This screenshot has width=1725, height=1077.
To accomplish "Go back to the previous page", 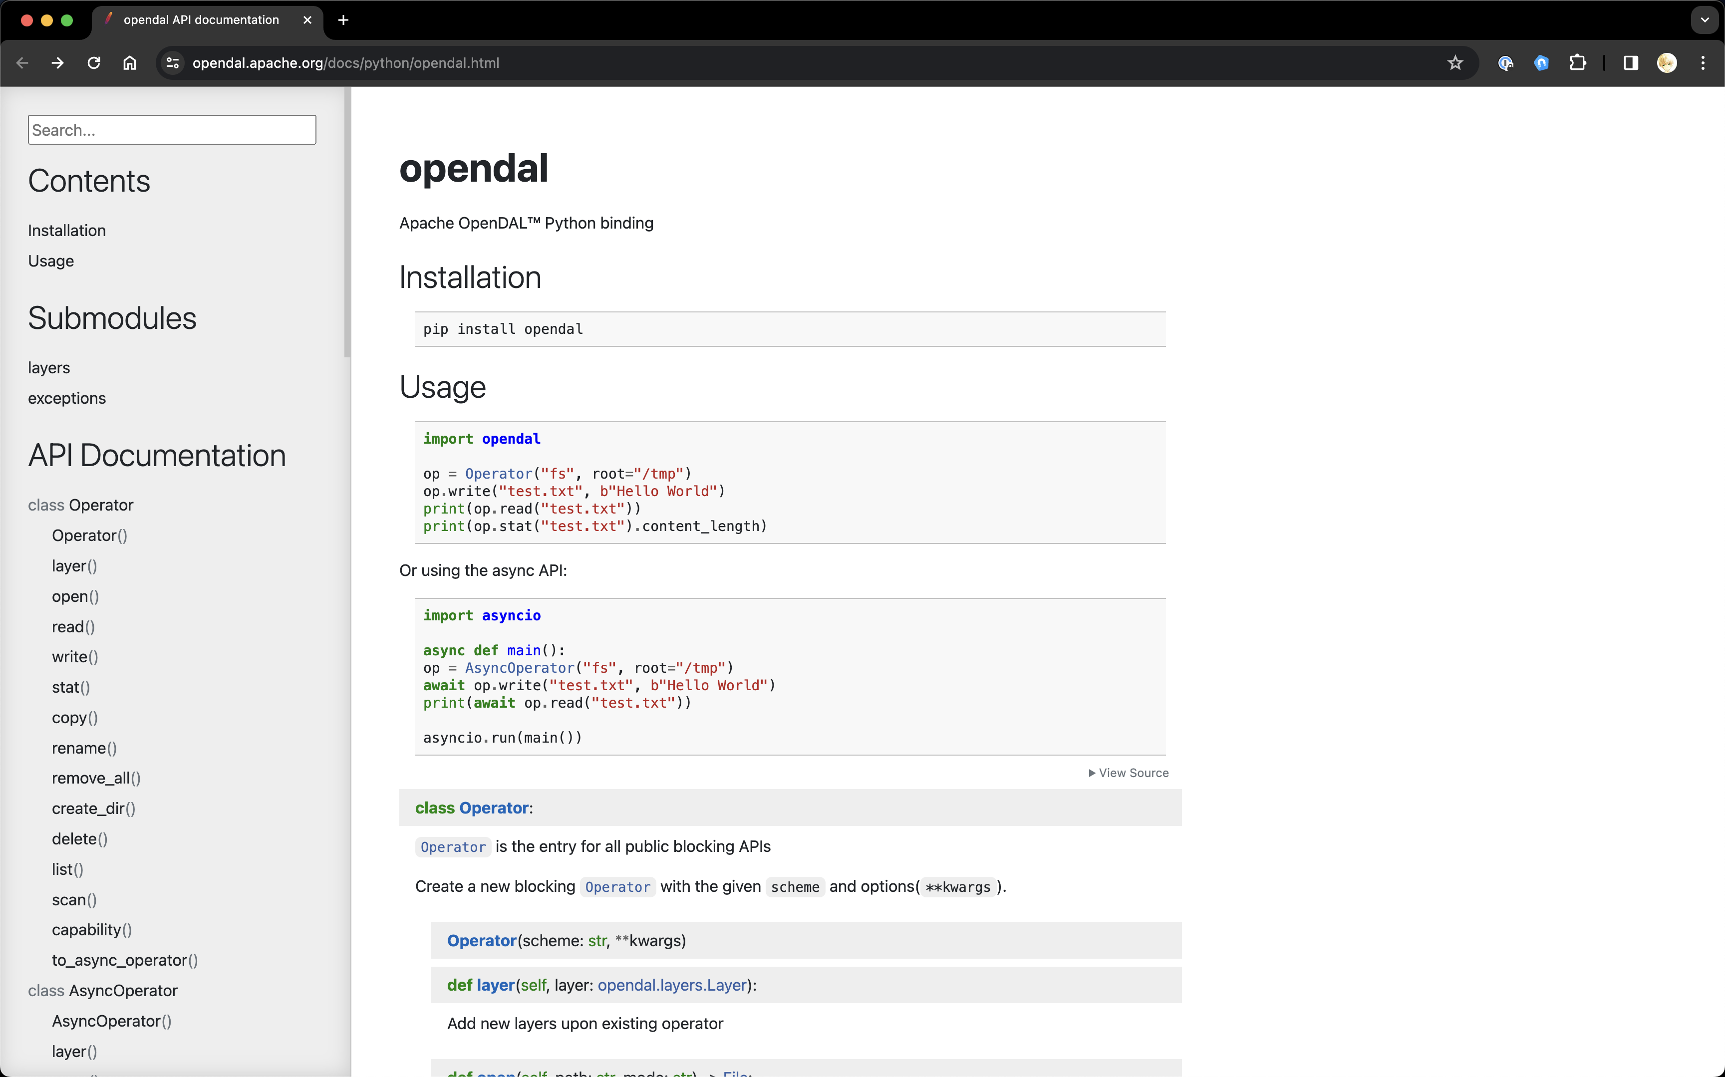I will point(22,63).
